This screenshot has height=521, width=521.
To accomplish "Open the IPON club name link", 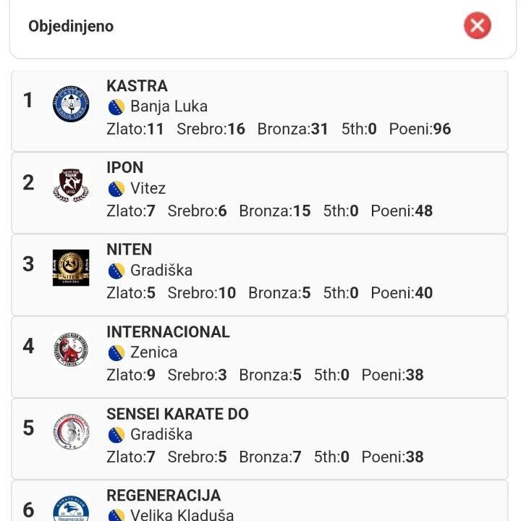I will (x=125, y=168).
